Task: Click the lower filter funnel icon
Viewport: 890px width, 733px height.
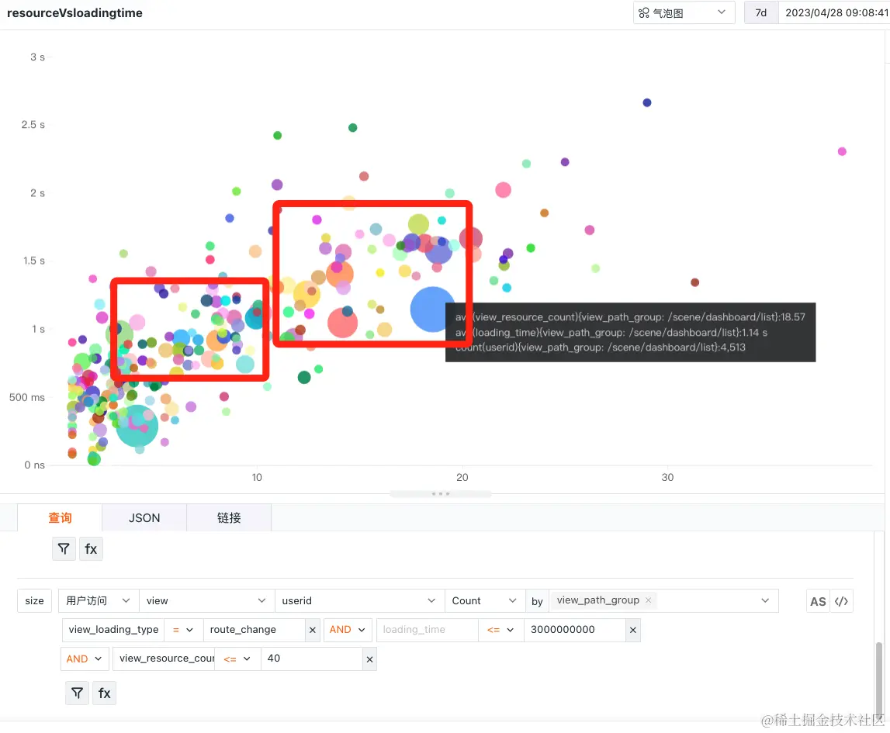Action: click(77, 693)
